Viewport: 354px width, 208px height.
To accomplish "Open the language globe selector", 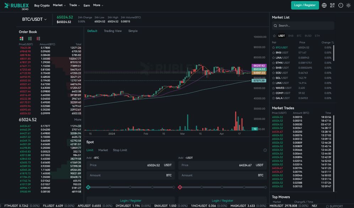I will (324, 5).
